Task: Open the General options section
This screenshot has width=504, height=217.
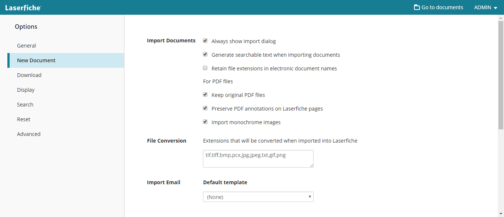Action: [x=27, y=46]
